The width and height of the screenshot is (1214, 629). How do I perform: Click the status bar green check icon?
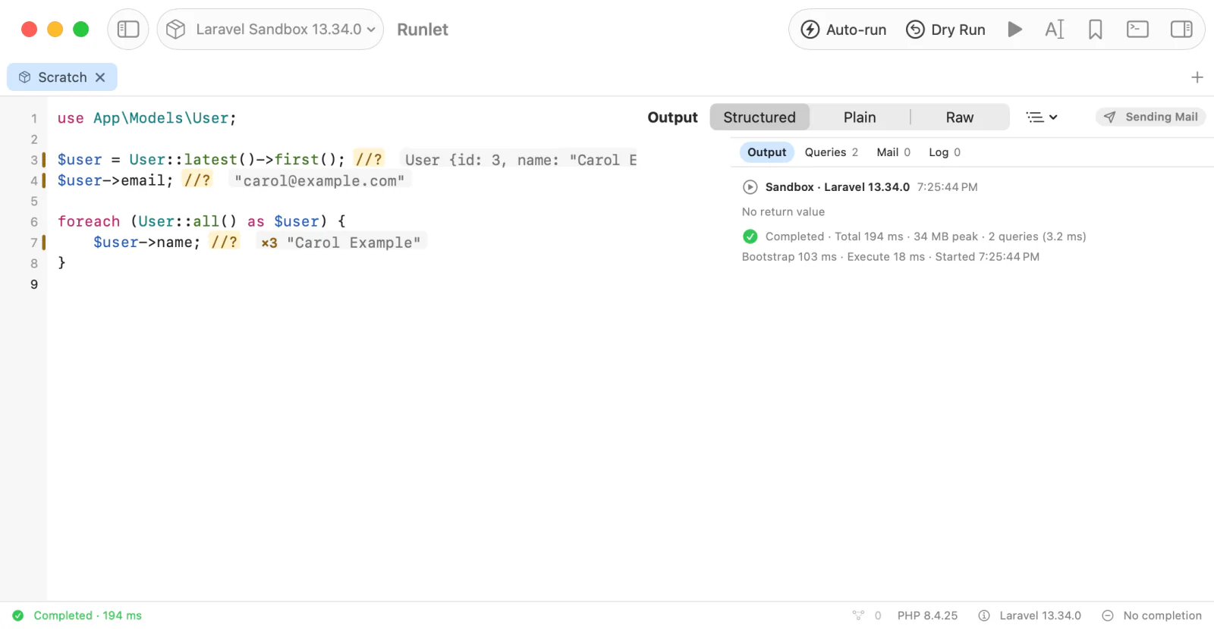[18, 615]
